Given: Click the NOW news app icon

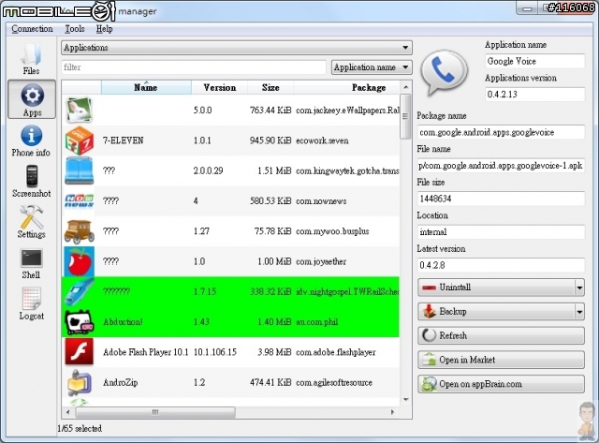Looking at the screenshot, I should pos(79,200).
